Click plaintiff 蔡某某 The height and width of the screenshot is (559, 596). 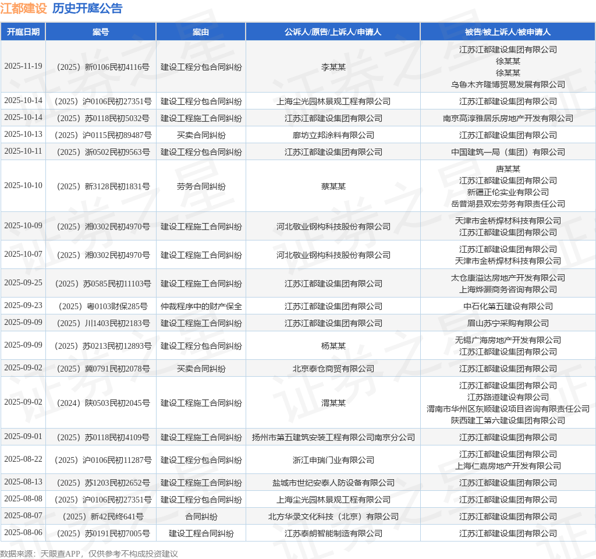click(334, 186)
